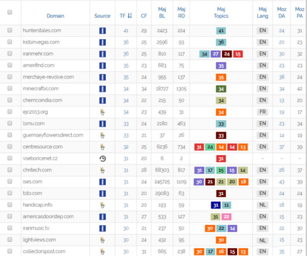The width and height of the screenshot is (307, 256).
Task: Click teal topic badge 41 for hunterstales.com
Action: [x=221, y=31]
